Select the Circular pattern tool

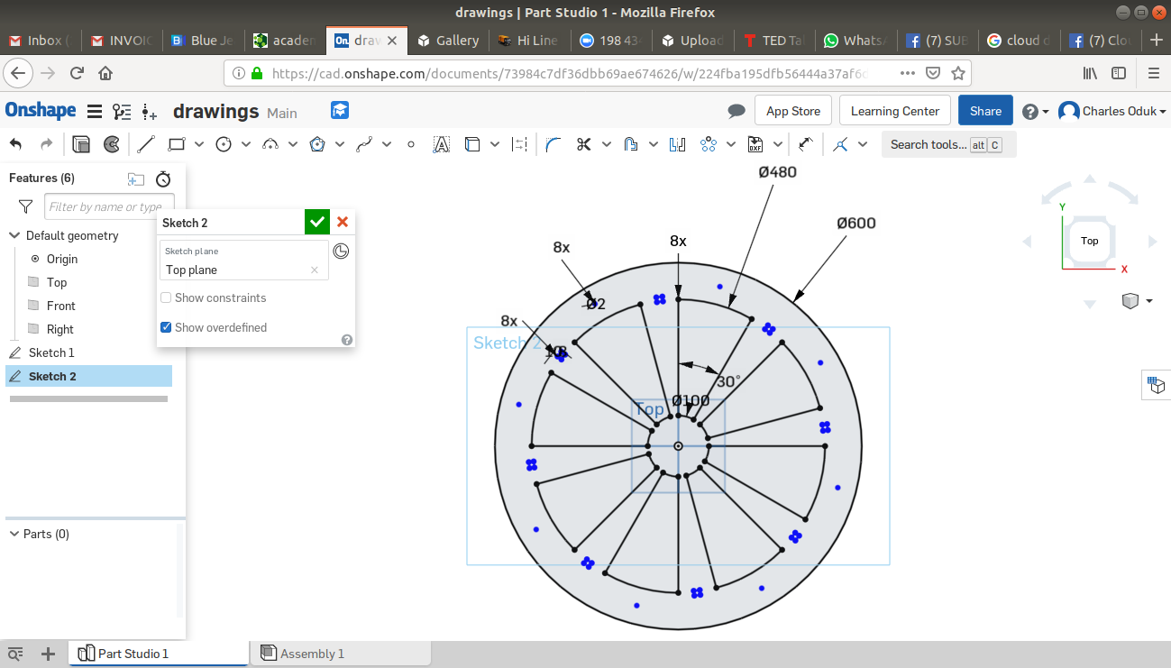point(708,144)
